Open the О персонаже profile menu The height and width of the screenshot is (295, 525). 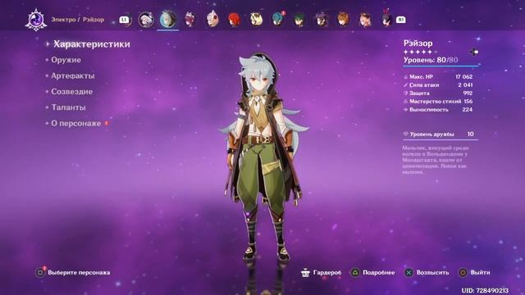pyautogui.click(x=76, y=124)
